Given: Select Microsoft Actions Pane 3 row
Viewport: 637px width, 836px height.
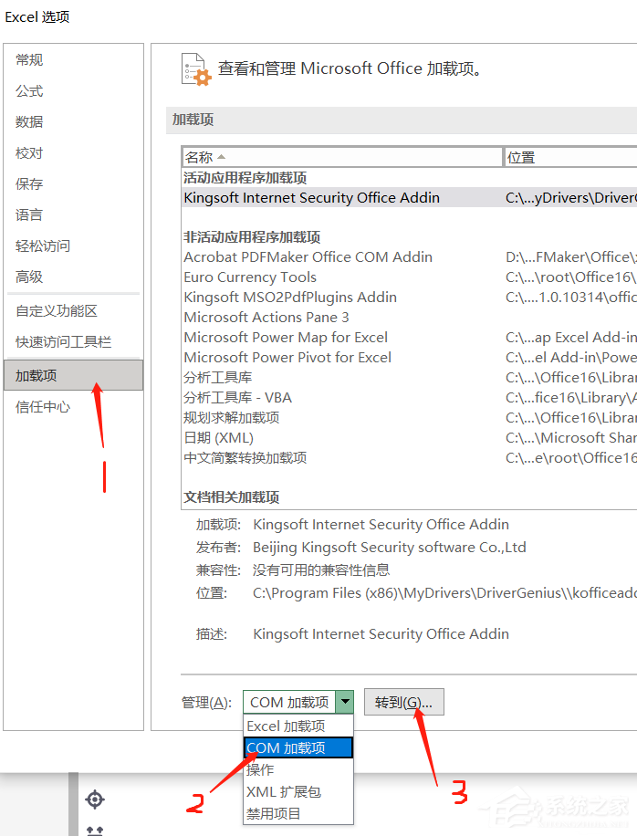Looking at the screenshot, I should point(409,318).
